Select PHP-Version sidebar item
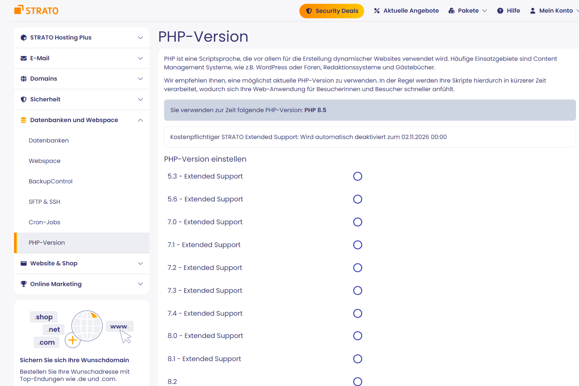 (x=81, y=243)
